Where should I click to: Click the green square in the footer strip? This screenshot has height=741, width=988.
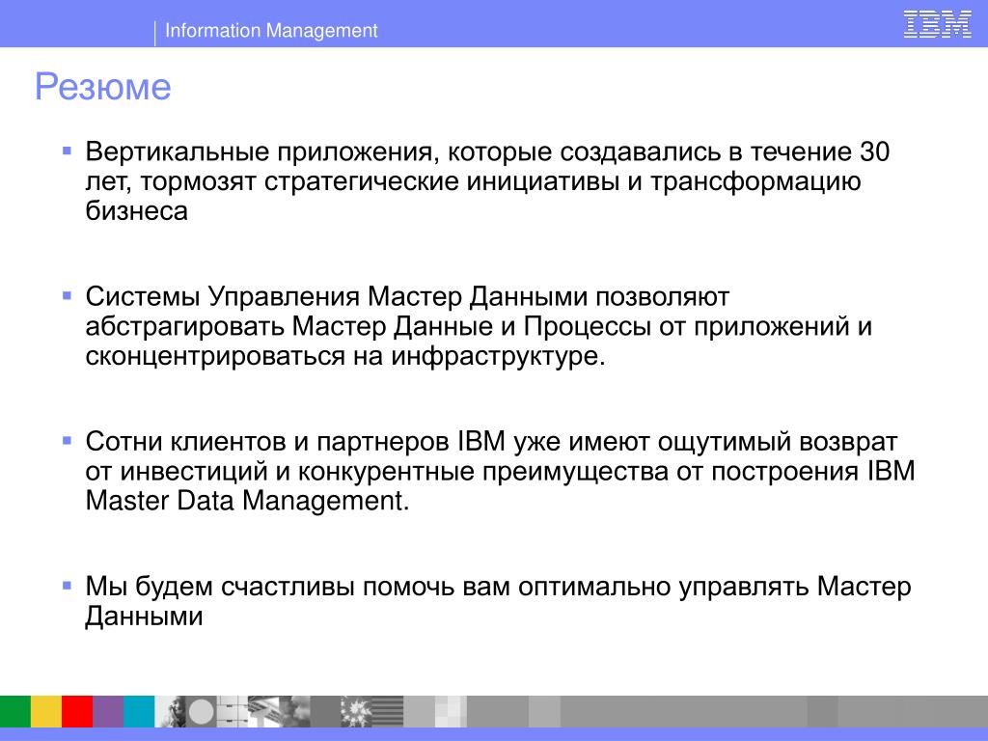coord(15,711)
